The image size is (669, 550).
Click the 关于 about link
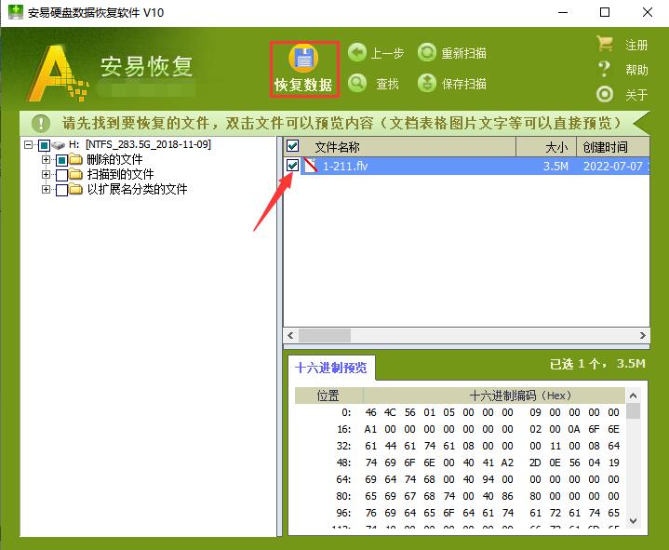click(x=636, y=95)
